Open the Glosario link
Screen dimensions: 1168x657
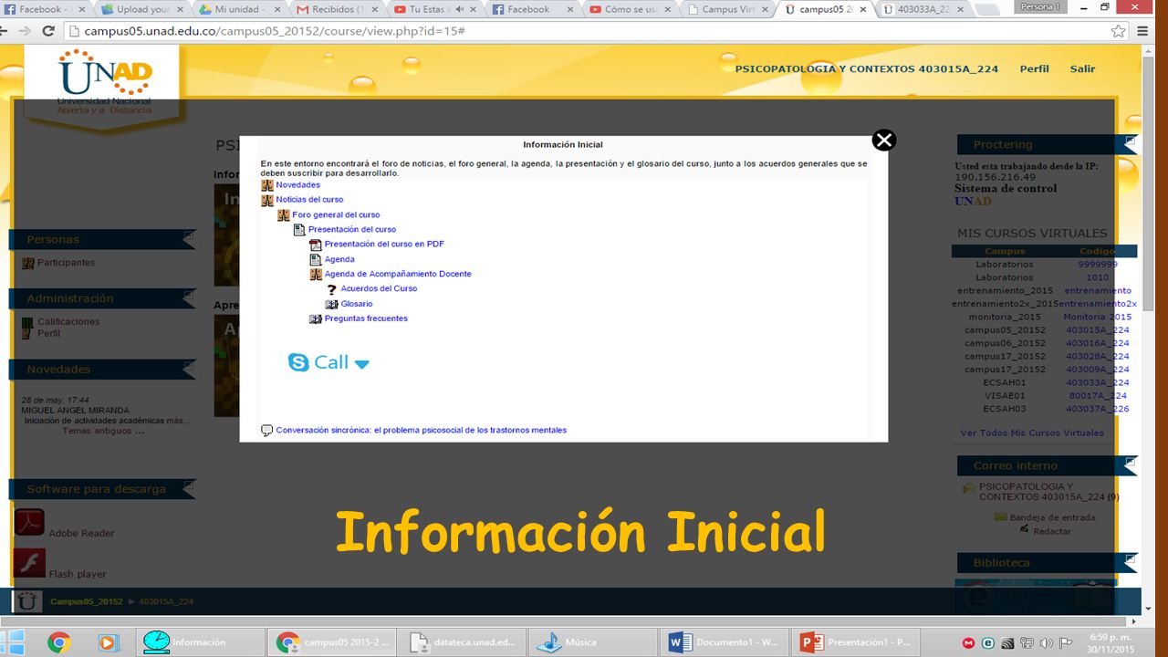[357, 305]
